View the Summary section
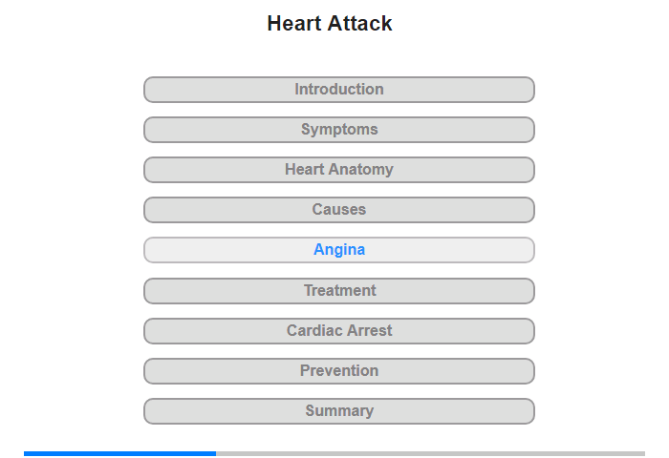Image resolution: width=669 pixels, height=458 pixels. [x=339, y=411]
